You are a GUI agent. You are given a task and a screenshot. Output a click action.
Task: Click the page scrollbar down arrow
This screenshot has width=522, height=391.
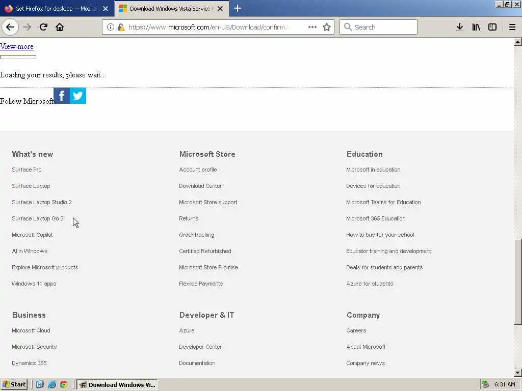(x=518, y=373)
